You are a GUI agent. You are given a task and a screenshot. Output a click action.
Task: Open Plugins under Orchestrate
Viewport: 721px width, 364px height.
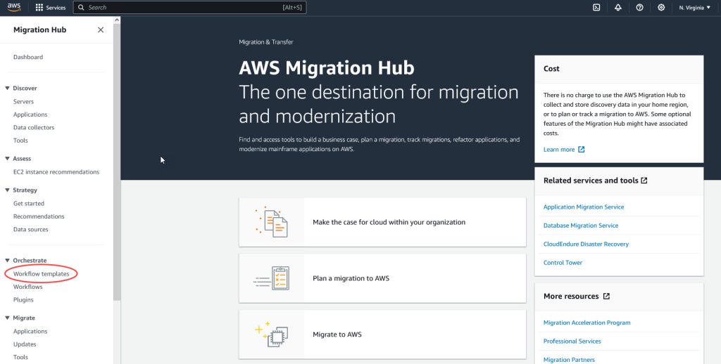coord(23,299)
